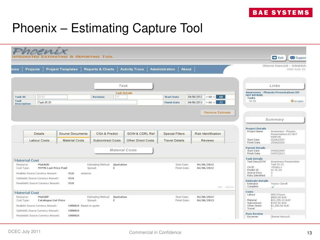Click the Start Date ED offset 60
The width and height of the screenshot is (320, 240).
[221, 97]
